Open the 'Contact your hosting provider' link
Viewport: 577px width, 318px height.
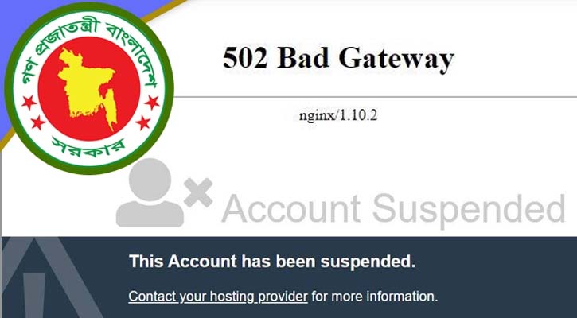click(218, 296)
